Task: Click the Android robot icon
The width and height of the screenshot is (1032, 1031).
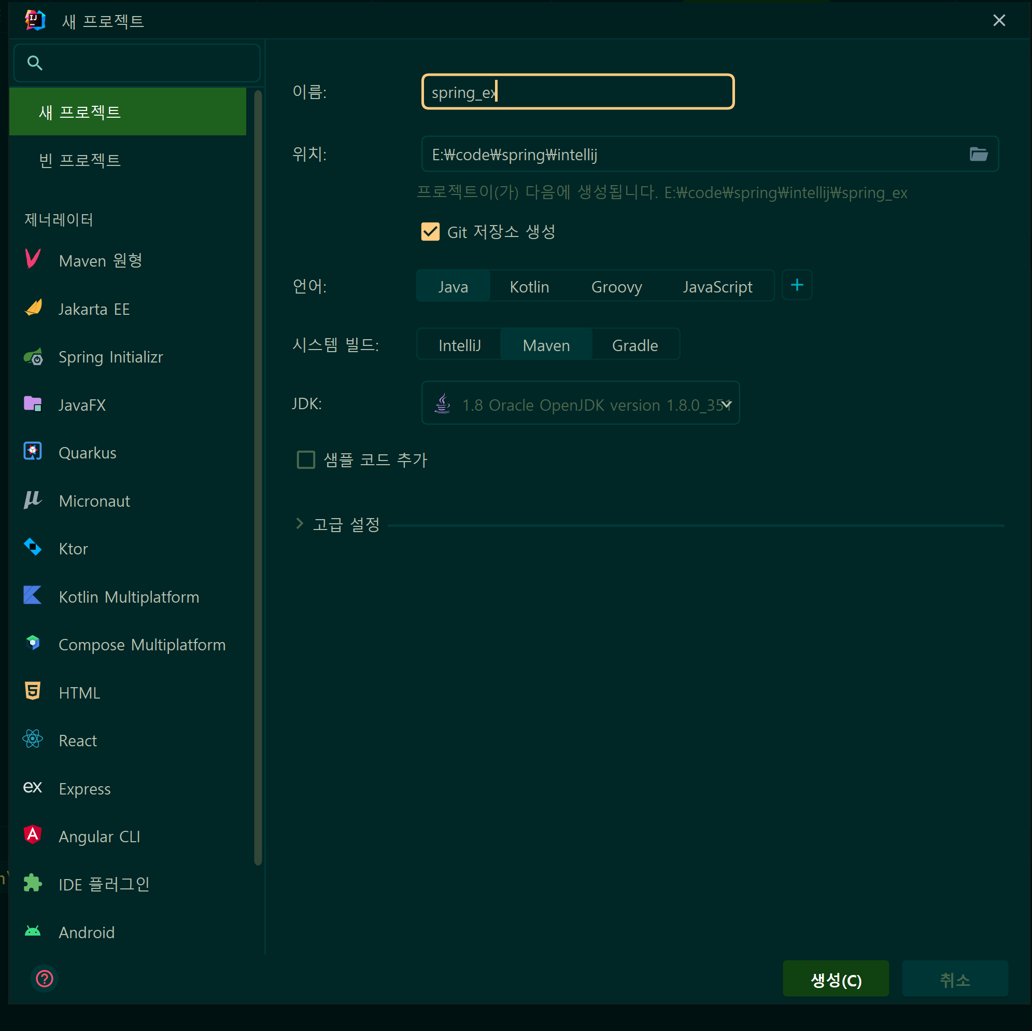Action: (33, 931)
